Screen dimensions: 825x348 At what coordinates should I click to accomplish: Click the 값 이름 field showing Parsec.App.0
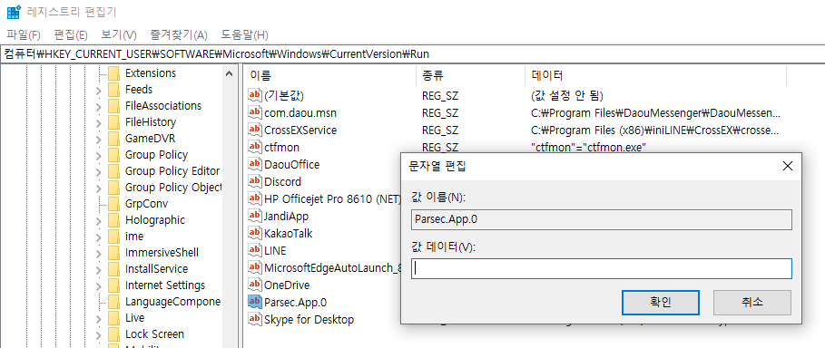(x=602, y=219)
